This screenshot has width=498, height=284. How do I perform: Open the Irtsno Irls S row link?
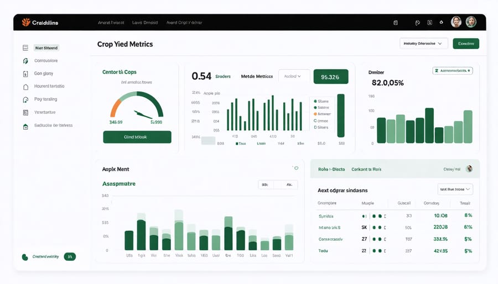[x=329, y=228]
